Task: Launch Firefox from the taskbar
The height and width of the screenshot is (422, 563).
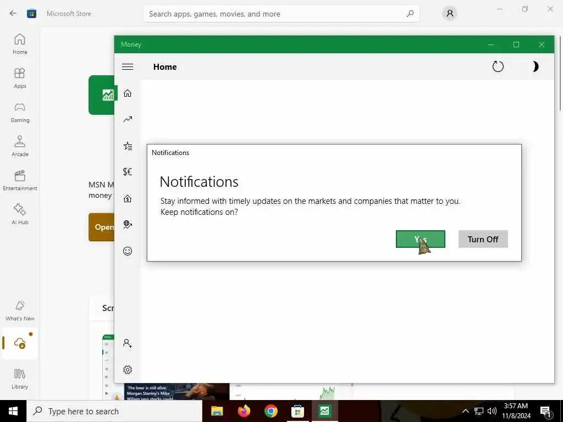Action: pyautogui.click(x=244, y=411)
